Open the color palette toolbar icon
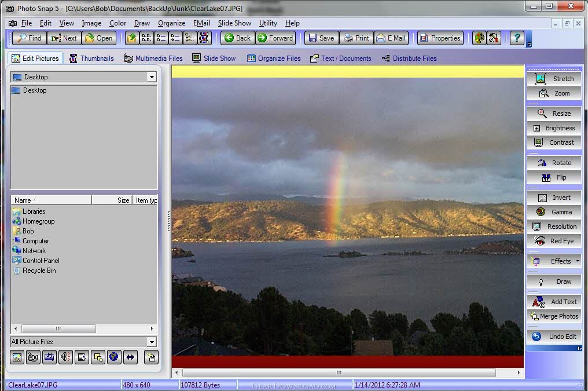Image resolution: width=588 pixels, height=391 pixels. click(479, 38)
